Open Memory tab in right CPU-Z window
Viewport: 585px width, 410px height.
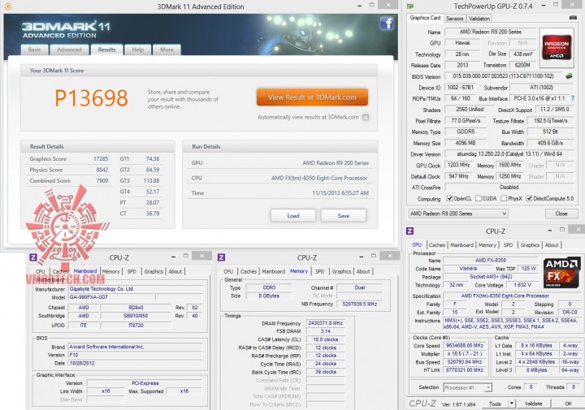tap(487, 245)
